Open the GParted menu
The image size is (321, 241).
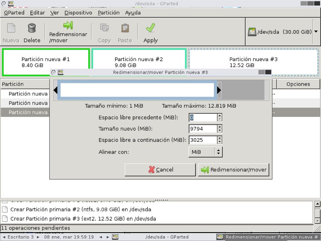tap(14, 13)
